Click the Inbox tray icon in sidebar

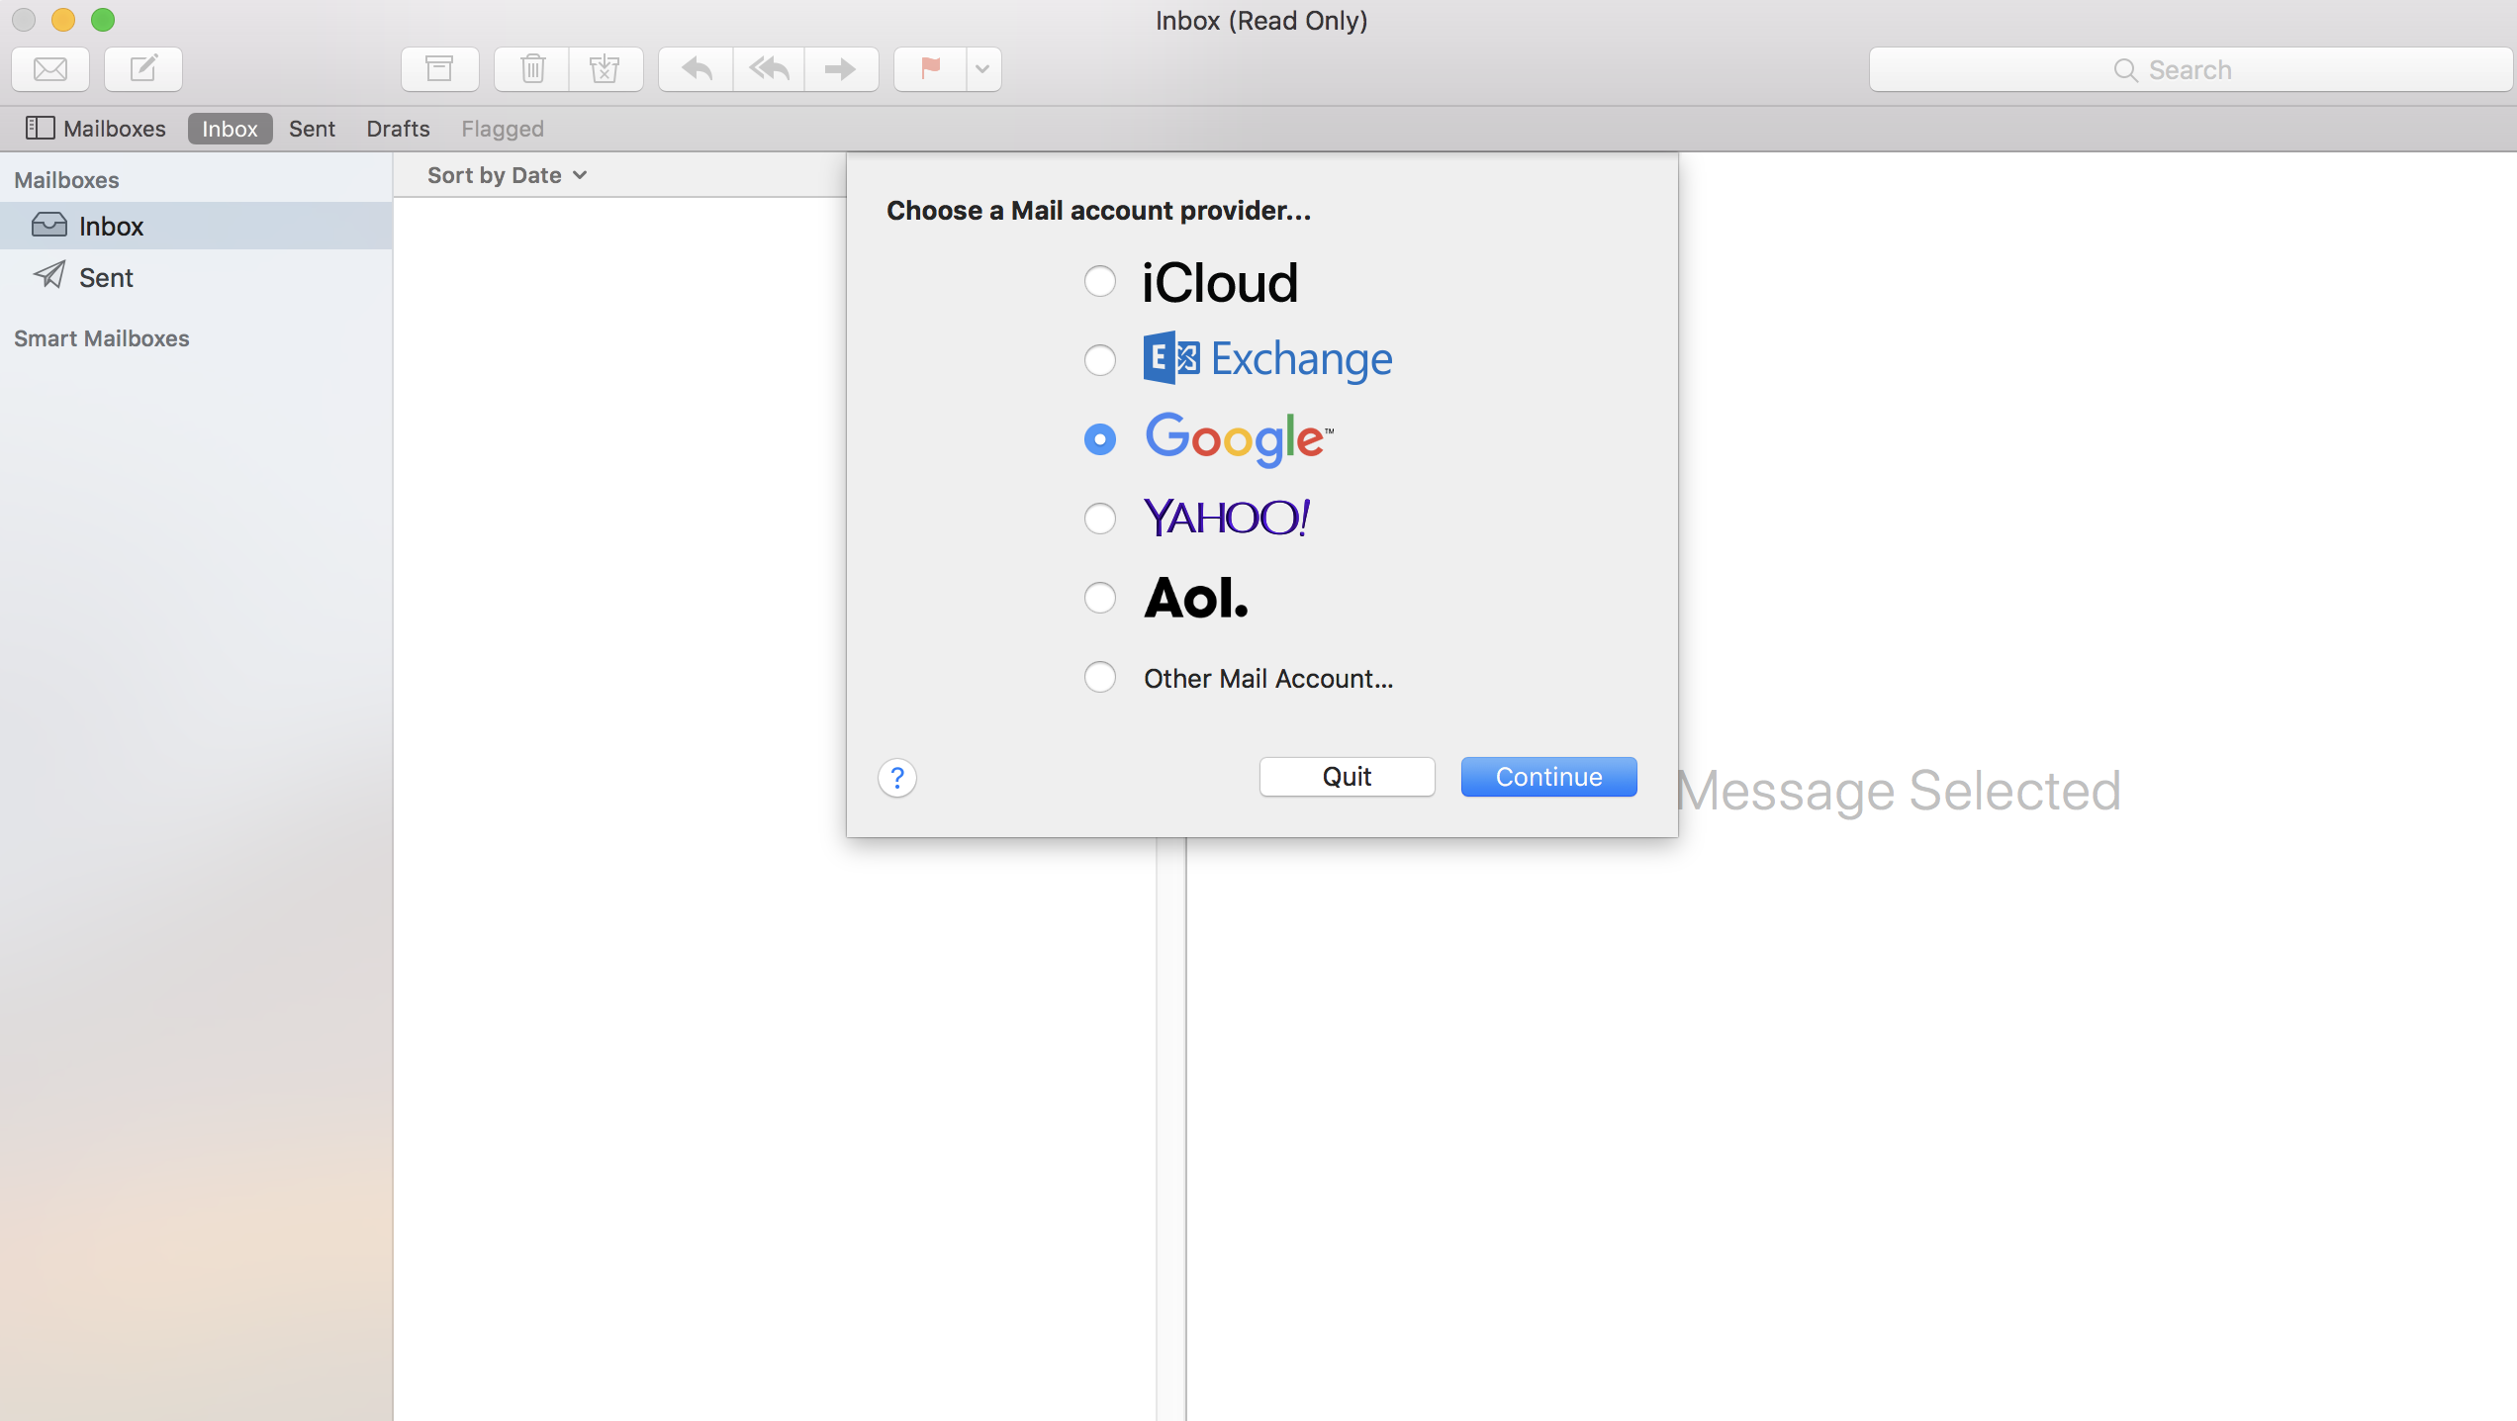[x=49, y=225]
